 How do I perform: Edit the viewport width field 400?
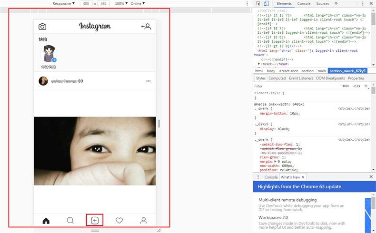tap(86, 4)
